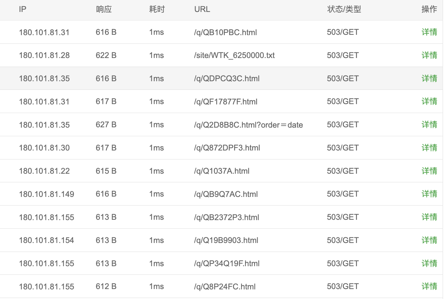The height and width of the screenshot is (299, 445).
Task: View 详情 for /q/QB2372P3.html row
Action: coord(429,217)
